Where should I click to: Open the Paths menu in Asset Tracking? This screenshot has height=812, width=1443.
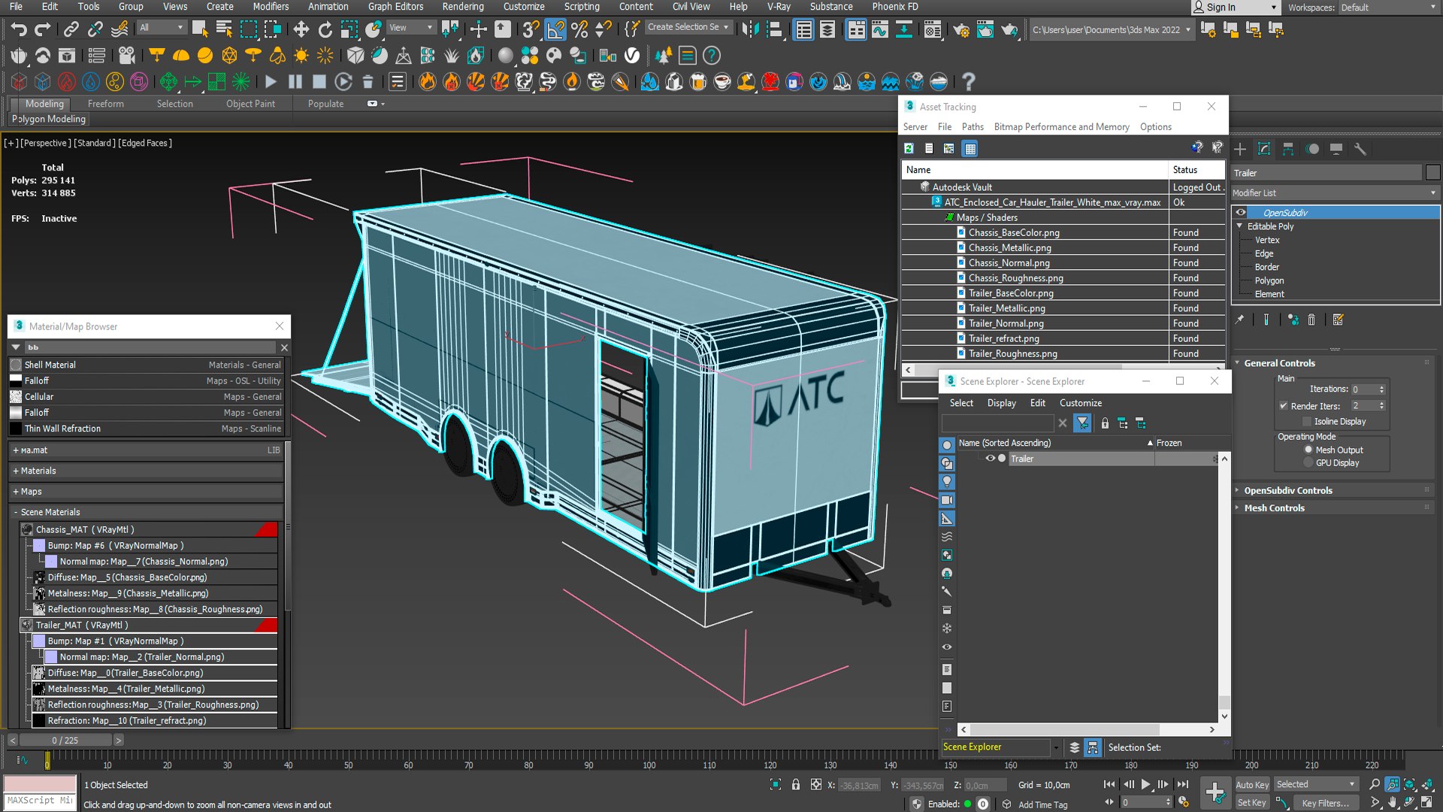(972, 127)
